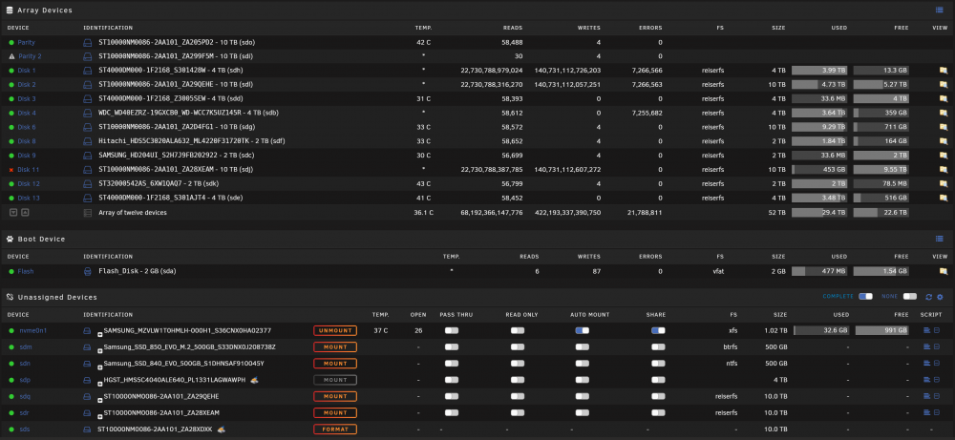Enable Share for sdn
Viewport: 955px width, 440px height.
coord(658,364)
